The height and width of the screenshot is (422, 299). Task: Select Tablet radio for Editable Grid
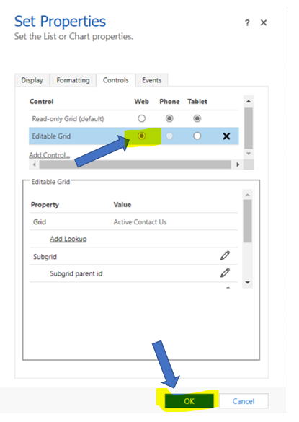tap(197, 136)
